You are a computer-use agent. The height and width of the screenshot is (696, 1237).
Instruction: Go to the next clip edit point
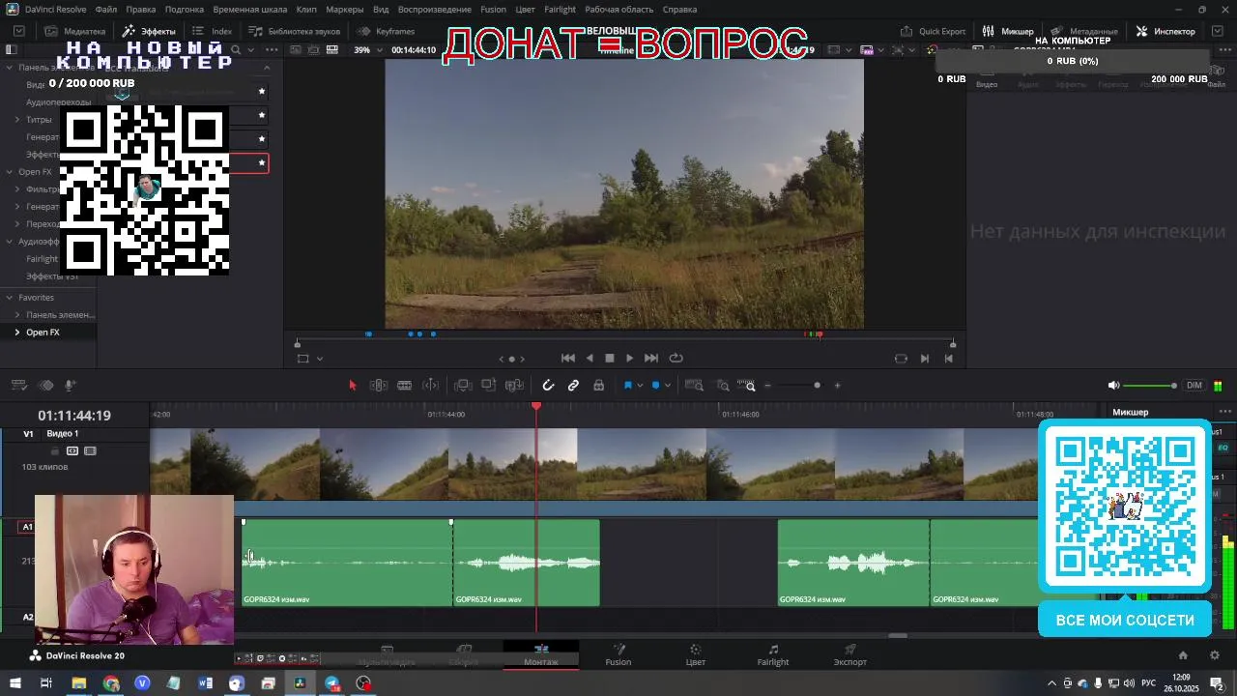pyautogui.click(x=925, y=359)
